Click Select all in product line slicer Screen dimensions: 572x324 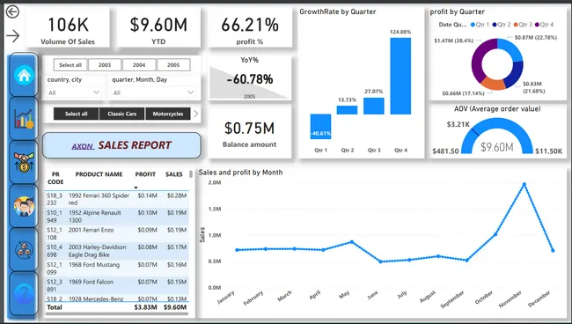click(76, 114)
